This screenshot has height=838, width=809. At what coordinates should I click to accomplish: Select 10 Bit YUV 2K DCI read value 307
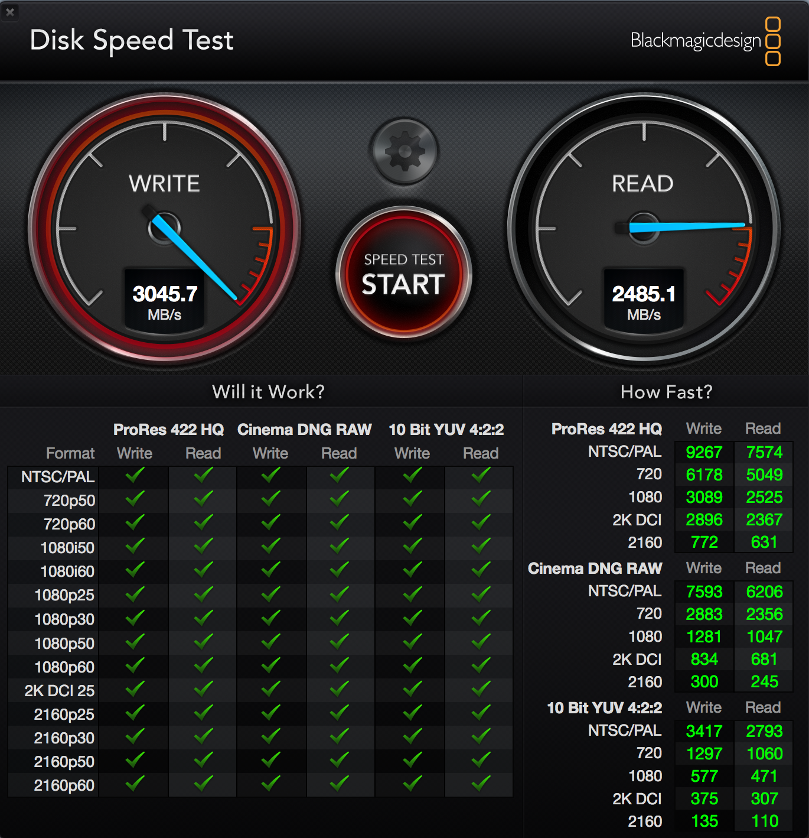[764, 798]
